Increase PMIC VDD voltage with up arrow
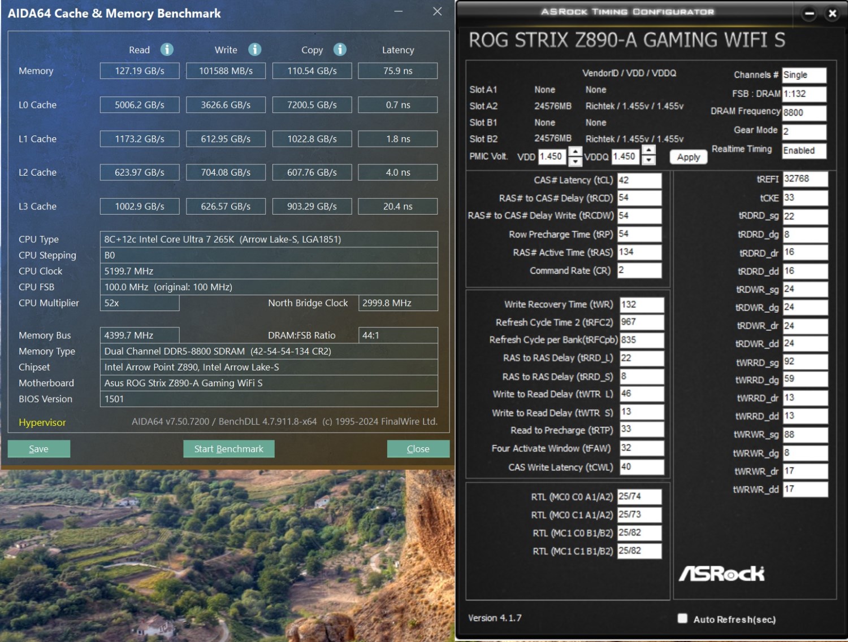The width and height of the screenshot is (848, 642). click(x=575, y=151)
